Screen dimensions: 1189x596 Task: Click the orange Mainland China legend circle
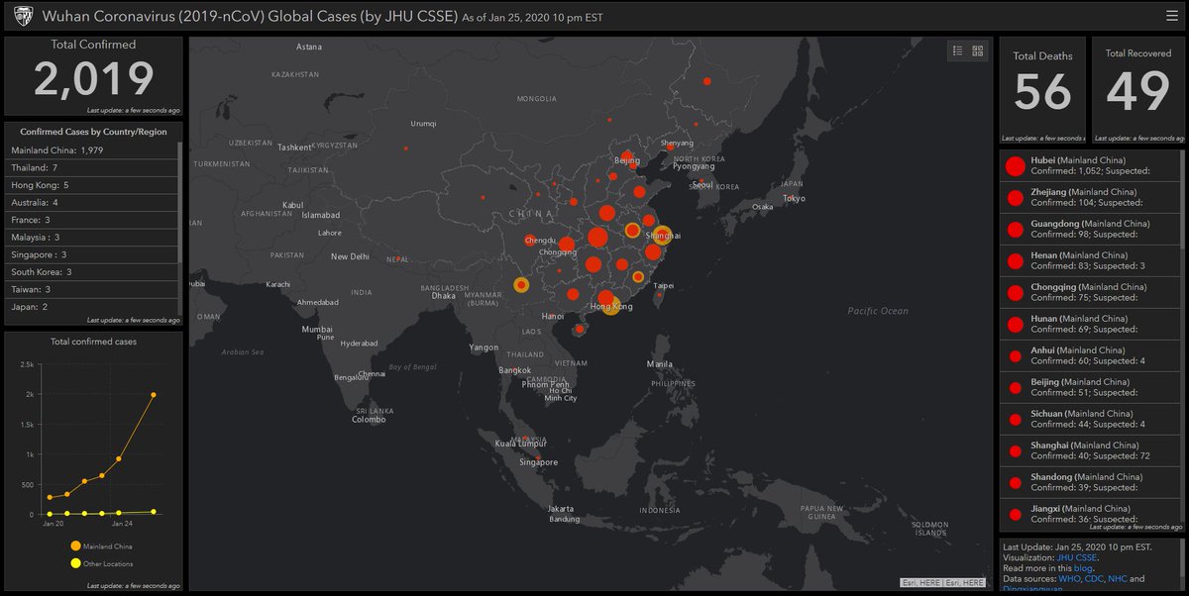(x=76, y=546)
